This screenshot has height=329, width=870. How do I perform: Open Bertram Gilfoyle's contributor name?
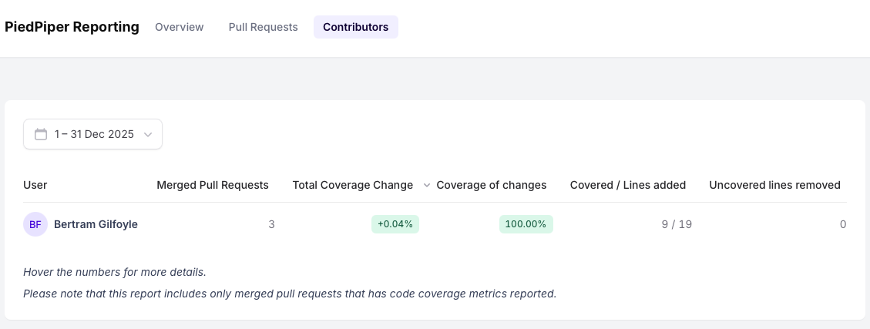coord(96,224)
